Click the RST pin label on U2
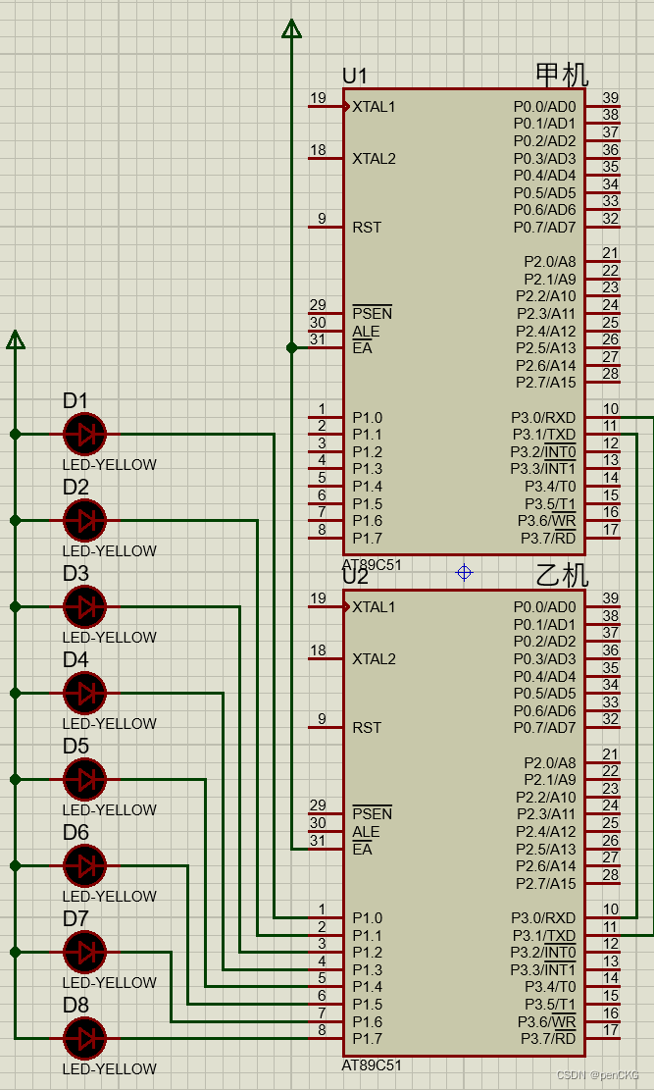This screenshot has width=654, height=1090. pos(367,728)
